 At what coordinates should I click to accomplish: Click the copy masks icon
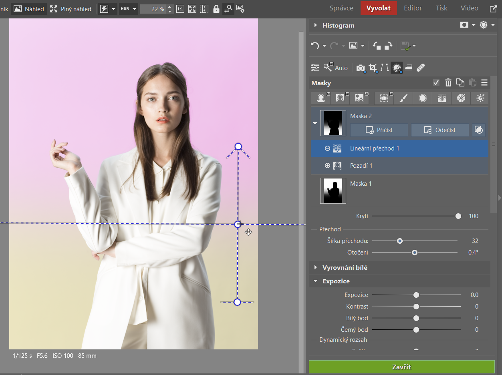click(x=460, y=83)
